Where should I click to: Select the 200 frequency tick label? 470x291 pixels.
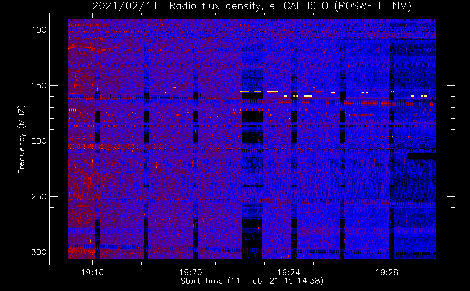pos(39,141)
